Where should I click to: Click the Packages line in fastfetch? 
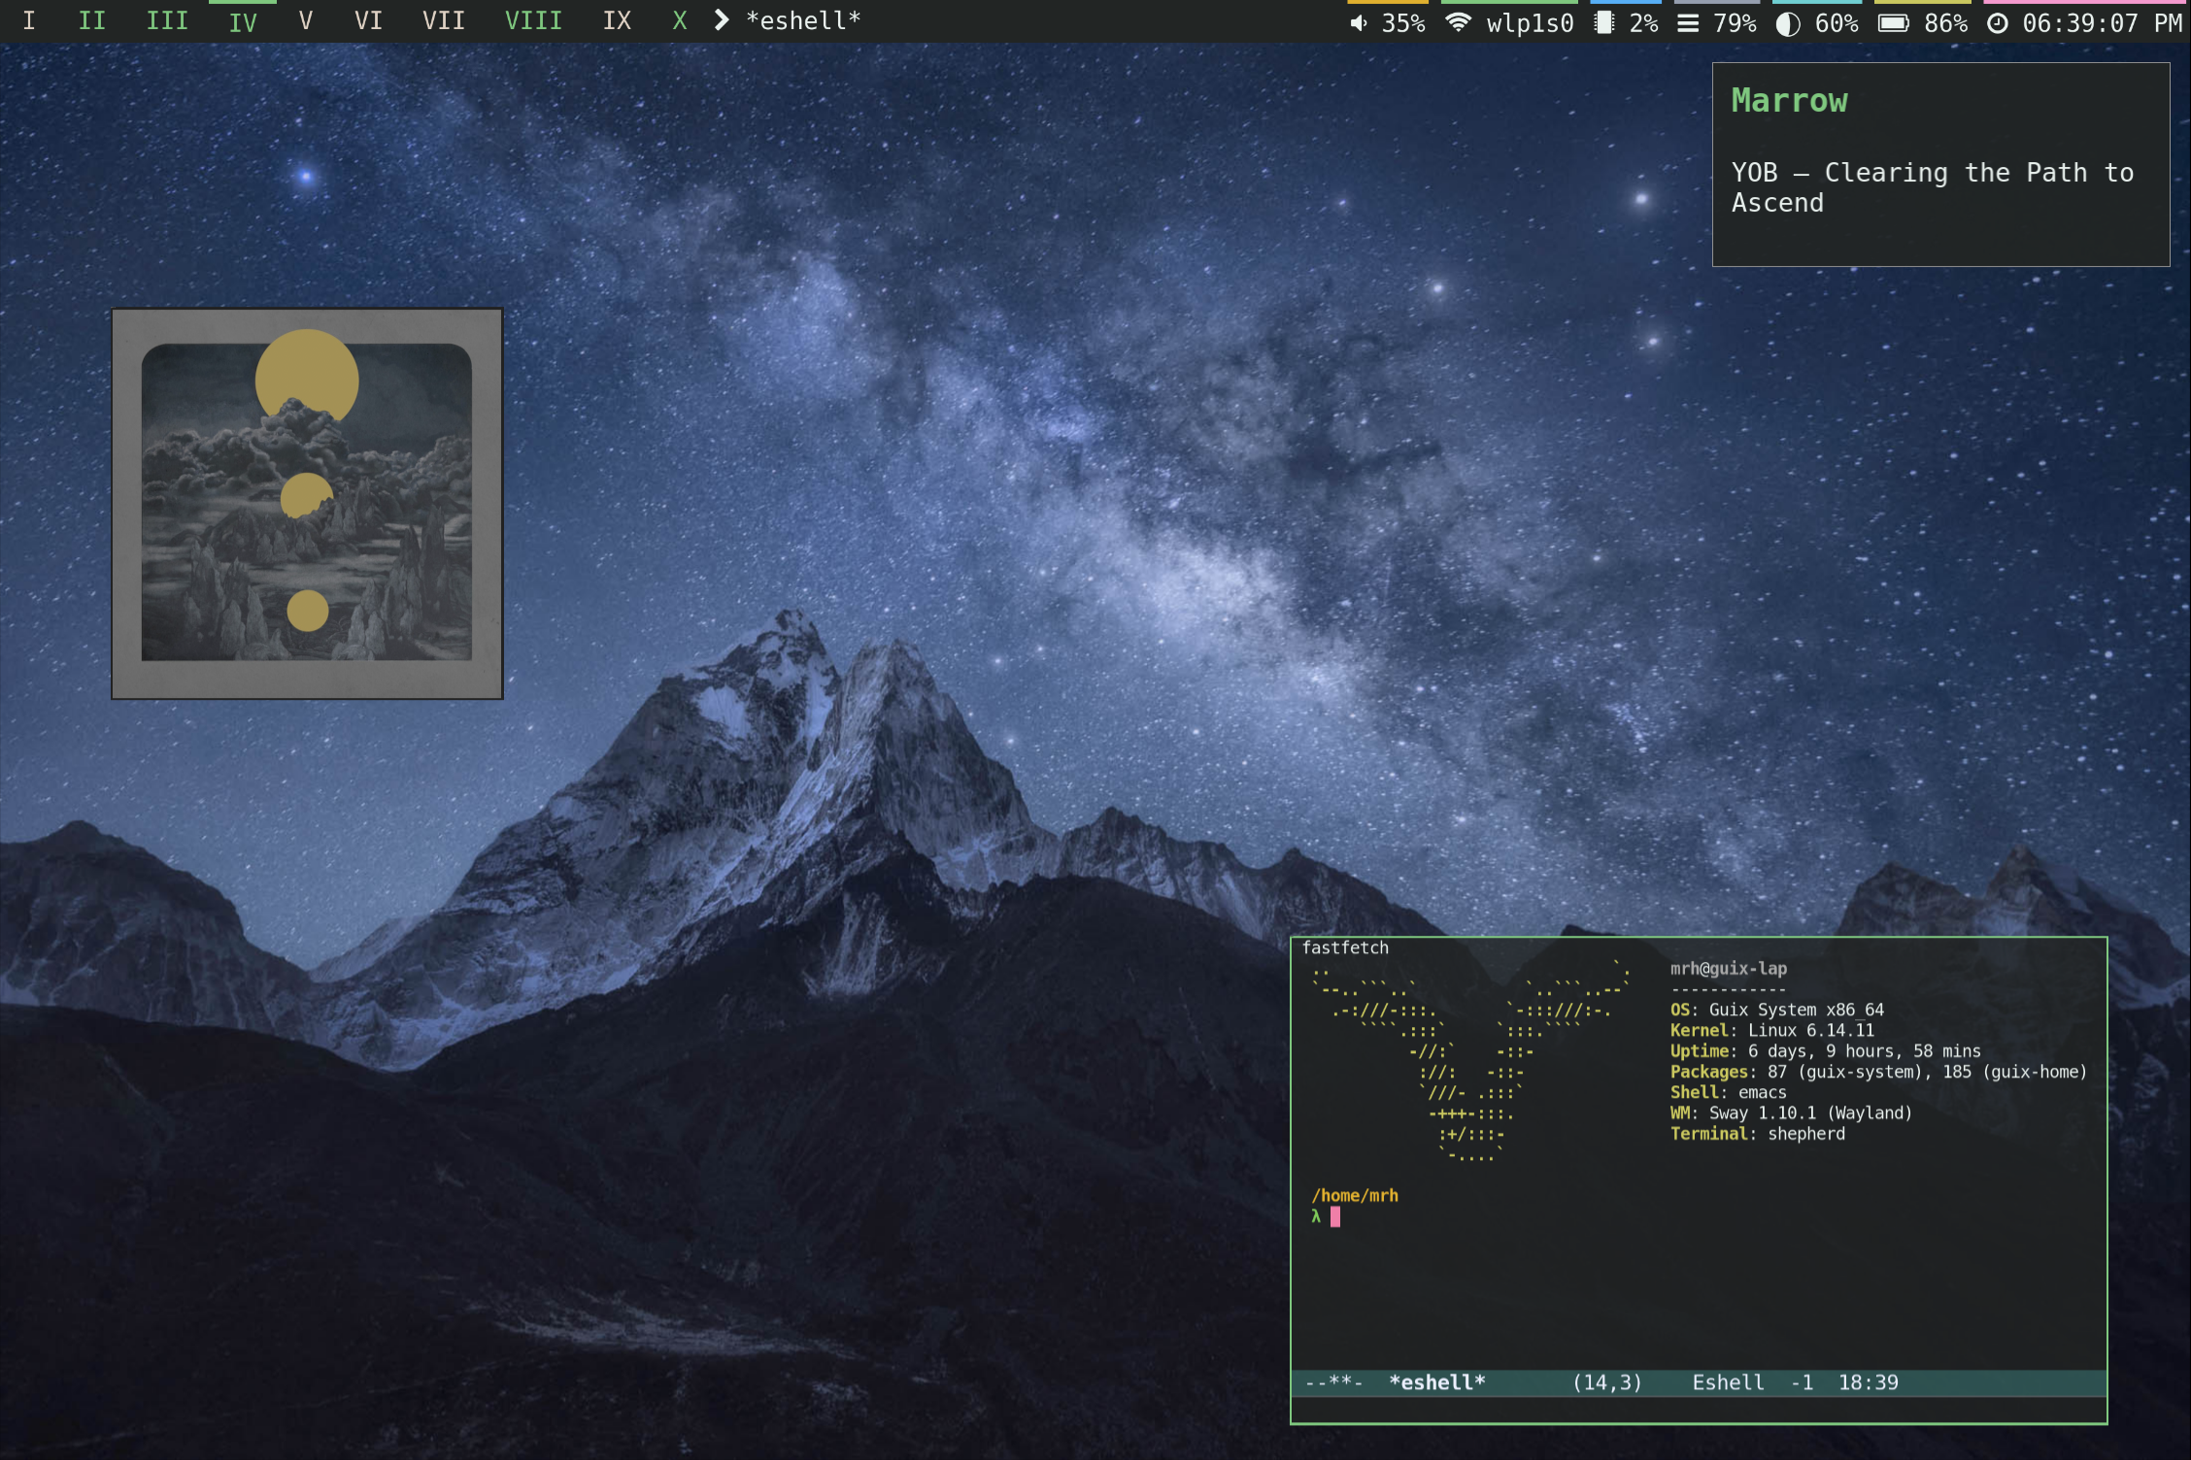[x=1878, y=1072]
